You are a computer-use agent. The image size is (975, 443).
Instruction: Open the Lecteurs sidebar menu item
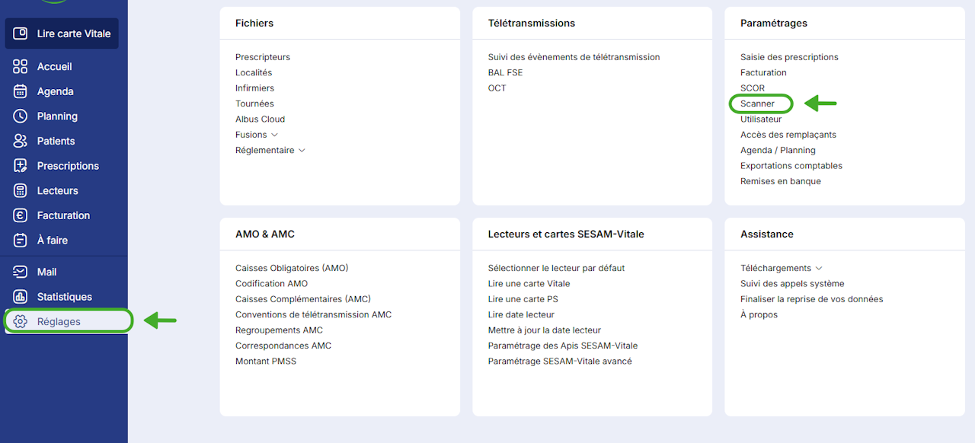point(57,190)
